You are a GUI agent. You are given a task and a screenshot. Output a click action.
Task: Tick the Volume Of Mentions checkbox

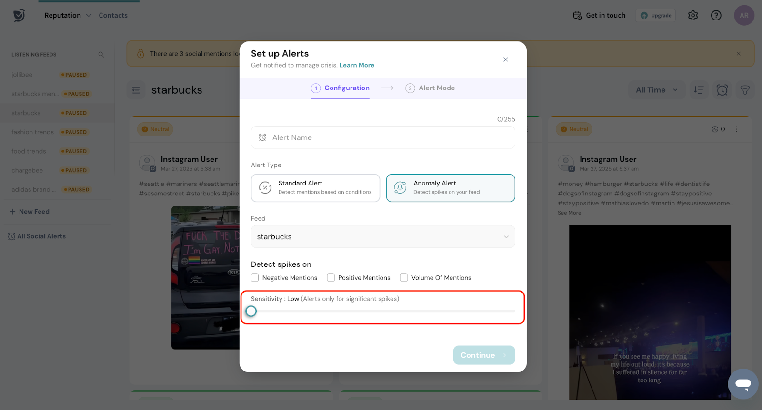pos(404,278)
